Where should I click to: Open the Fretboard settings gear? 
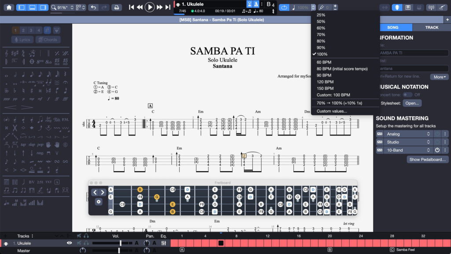pyautogui.click(x=98, y=201)
